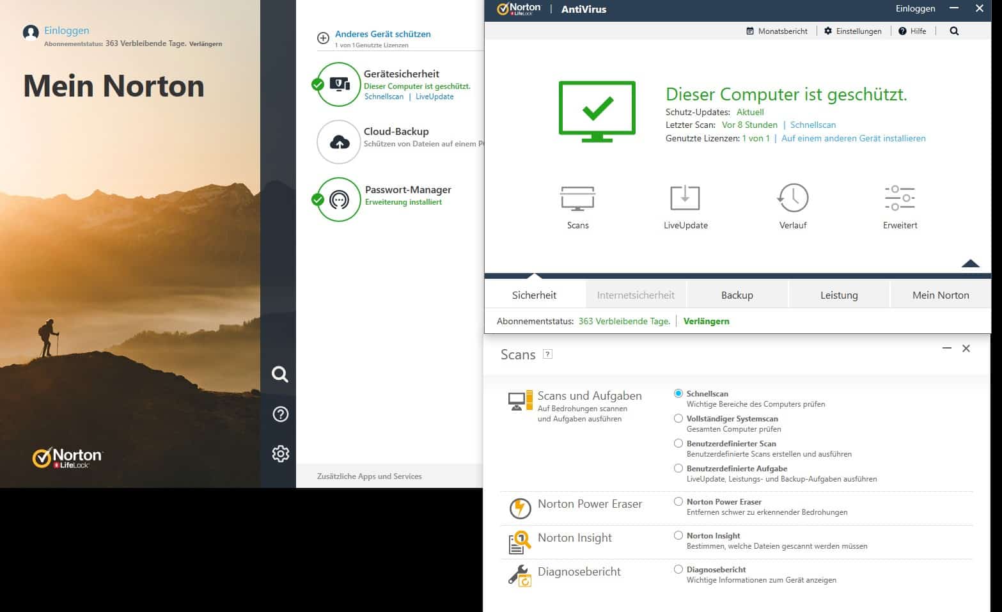
Task: Open Einstellungen in the toolbar
Action: click(x=853, y=31)
